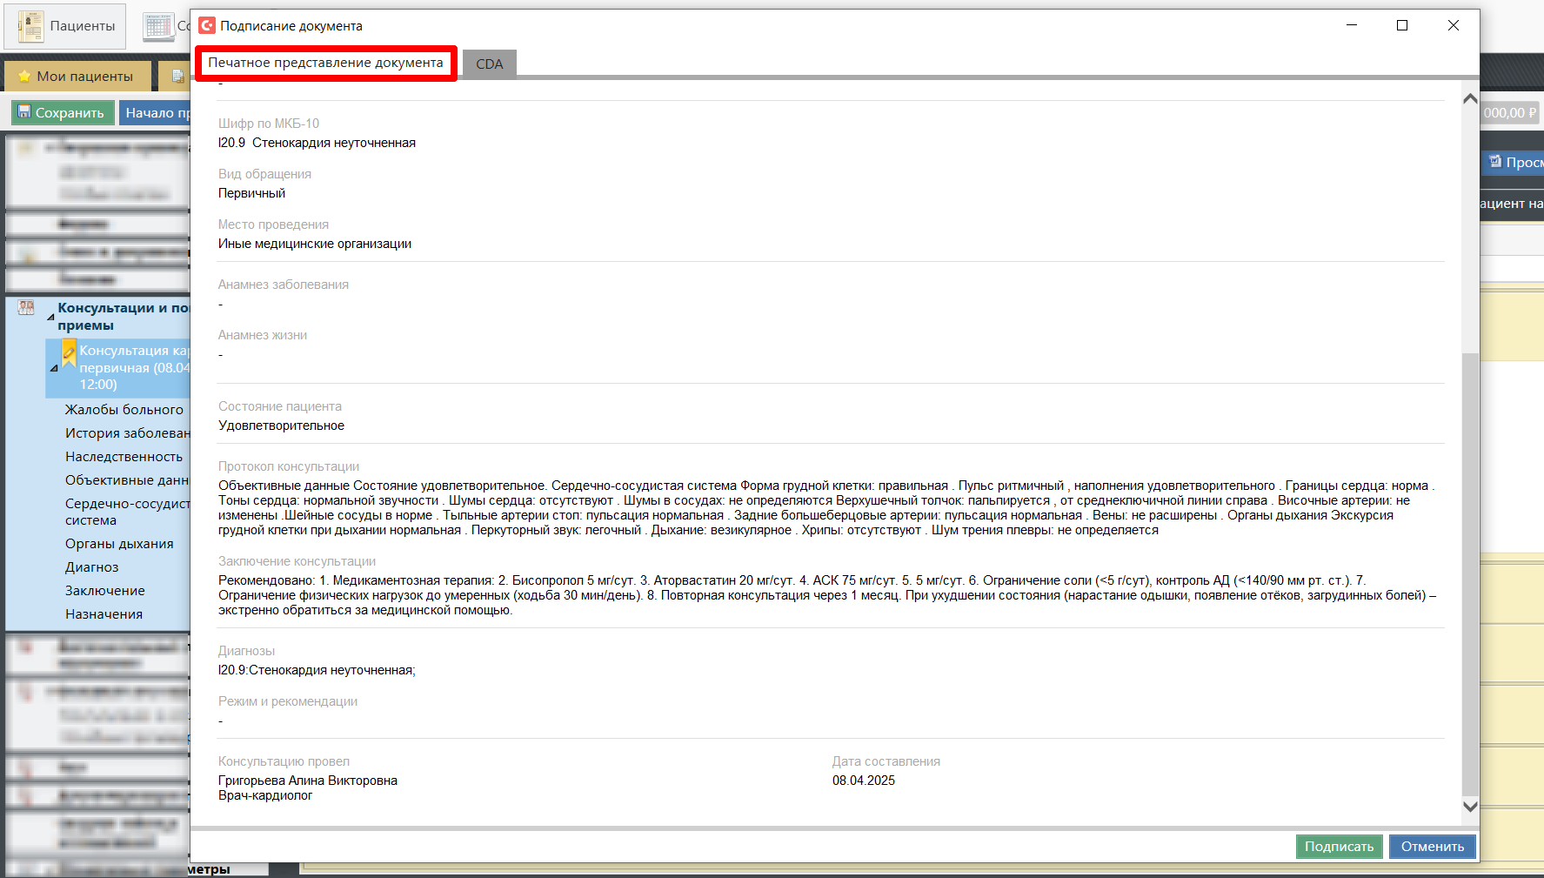Click the calendar icon next to Пациенты
Image resolution: width=1544 pixels, height=878 pixels.
(x=159, y=26)
